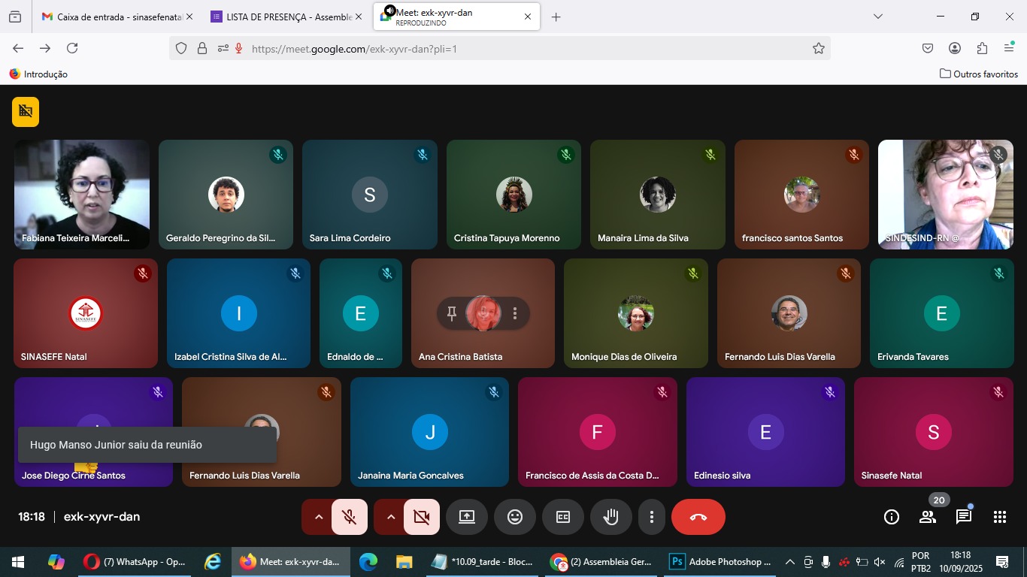Viewport: 1027px width, 577px height.
Task: Click the tracking protection shield icon
Action: pyautogui.click(x=181, y=49)
